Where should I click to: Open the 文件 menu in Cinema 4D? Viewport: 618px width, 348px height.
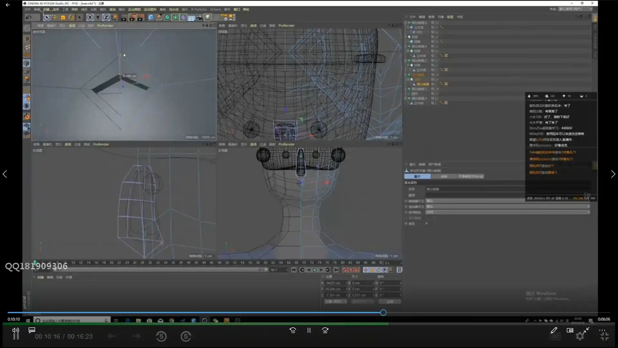(28, 9)
